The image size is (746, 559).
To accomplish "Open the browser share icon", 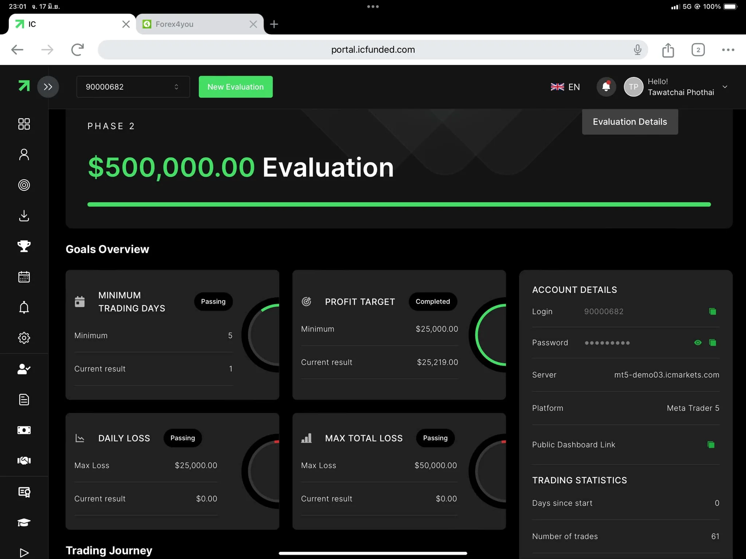I will click(x=668, y=50).
